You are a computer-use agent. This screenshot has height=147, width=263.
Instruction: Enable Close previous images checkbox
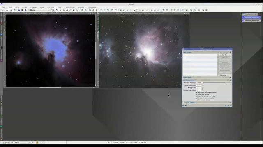pos(197,100)
